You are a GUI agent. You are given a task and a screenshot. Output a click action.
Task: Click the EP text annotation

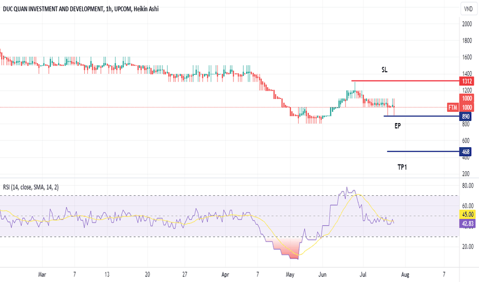pyautogui.click(x=397, y=126)
